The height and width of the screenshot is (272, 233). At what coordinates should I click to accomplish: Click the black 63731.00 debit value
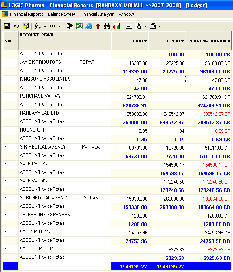pos(138,148)
